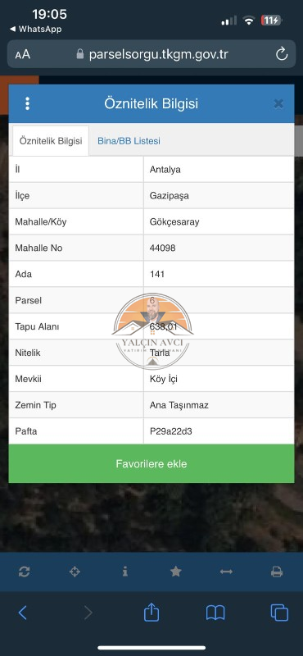Show open Safari tabs overview
Viewport: 303px width, 656px height.
279,613
